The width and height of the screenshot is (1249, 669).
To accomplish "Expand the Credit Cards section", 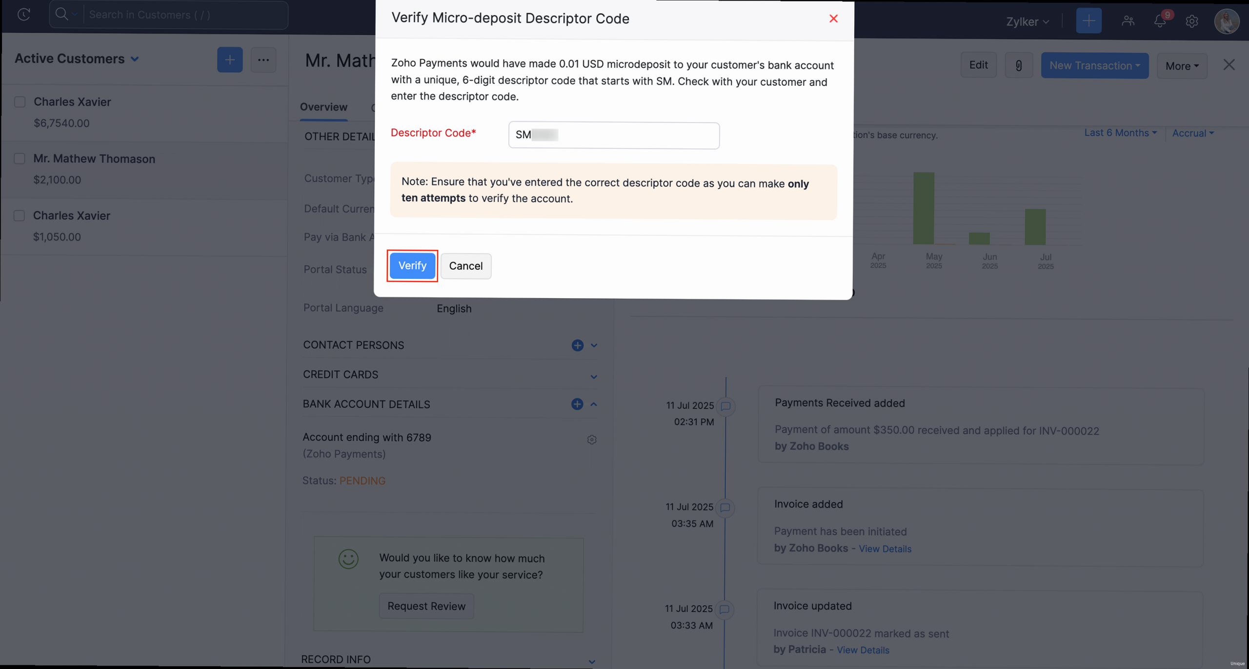I will pyautogui.click(x=593, y=377).
